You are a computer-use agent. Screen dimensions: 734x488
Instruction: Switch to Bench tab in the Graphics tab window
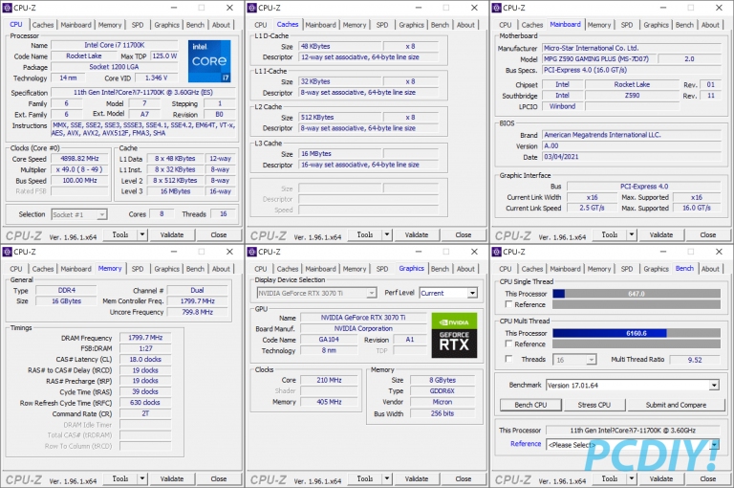(440, 269)
